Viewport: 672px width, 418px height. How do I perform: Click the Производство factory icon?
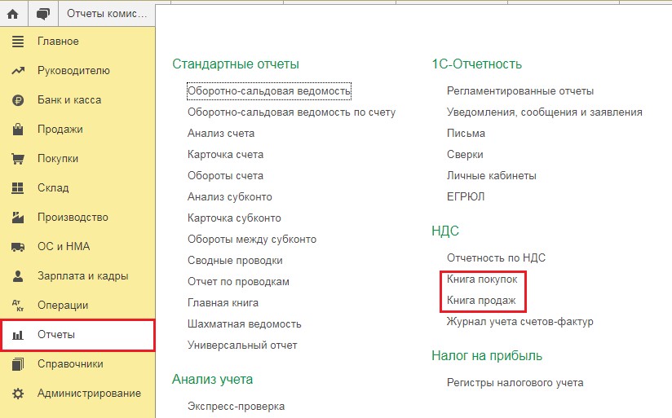point(18,218)
